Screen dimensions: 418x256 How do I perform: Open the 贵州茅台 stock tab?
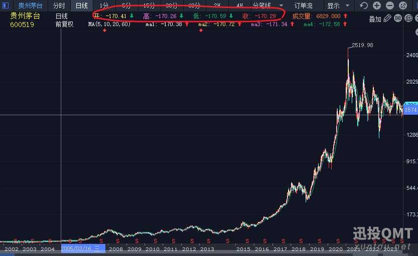pyautogui.click(x=30, y=6)
